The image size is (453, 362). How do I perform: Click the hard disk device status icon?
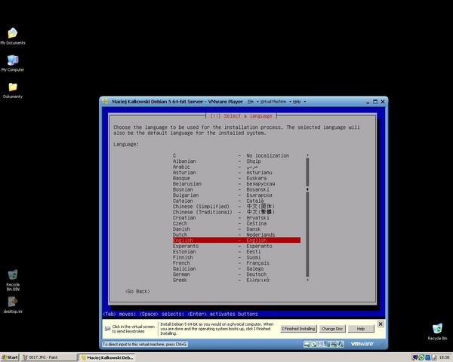[307, 344]
